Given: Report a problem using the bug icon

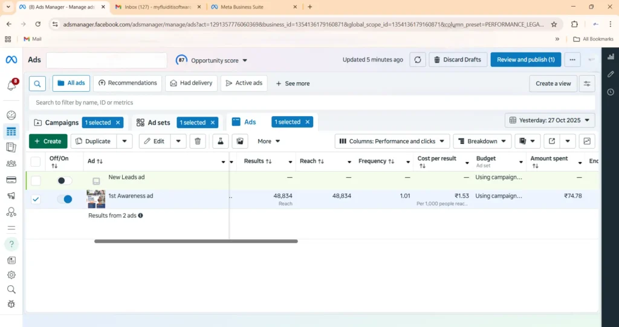Looking at the screenshot, I should (11, 304).
